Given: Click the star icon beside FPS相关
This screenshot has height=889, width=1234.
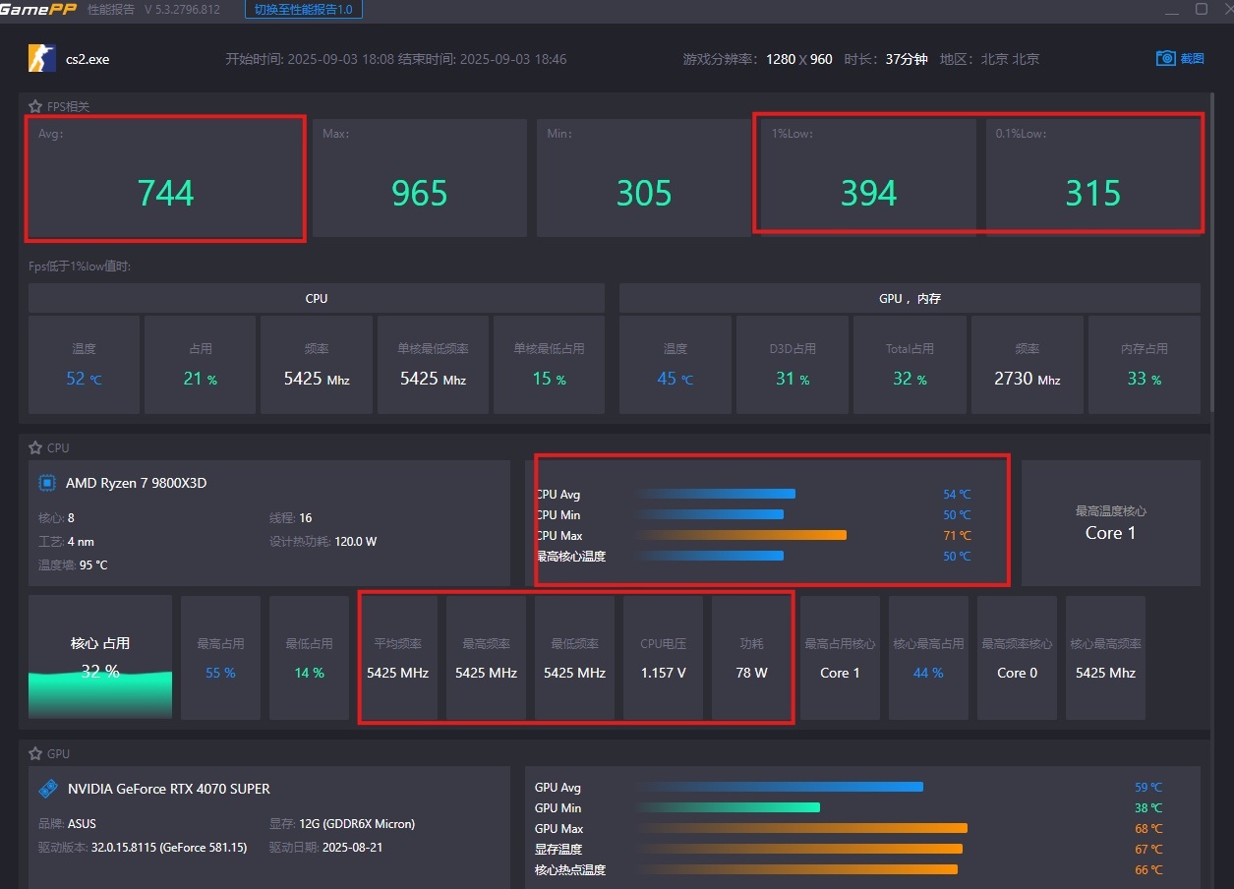Looking at the screenshot, I should 35,106.
